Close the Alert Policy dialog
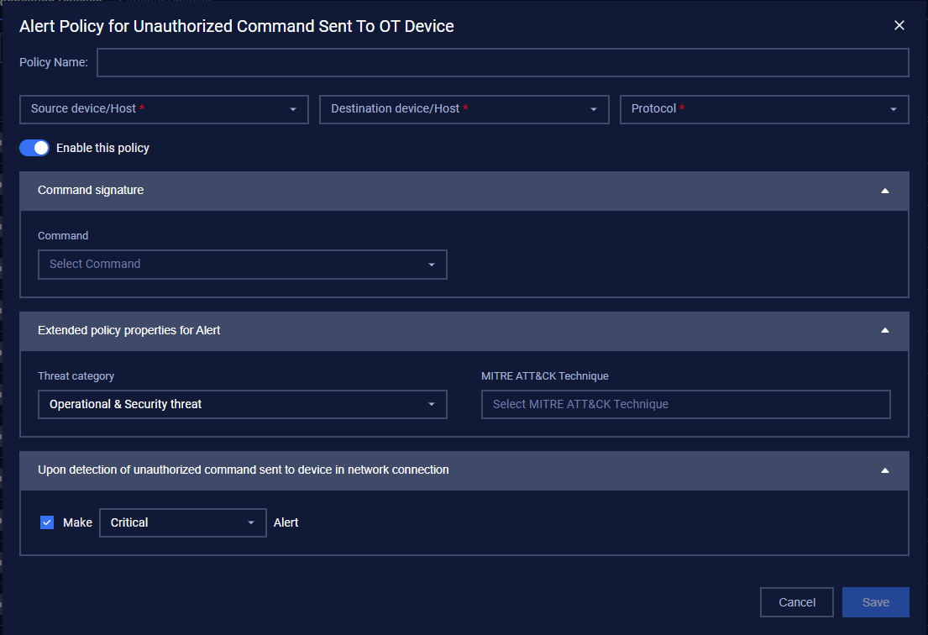The width and height of the screenshot is (928, 635). (899, 25)
